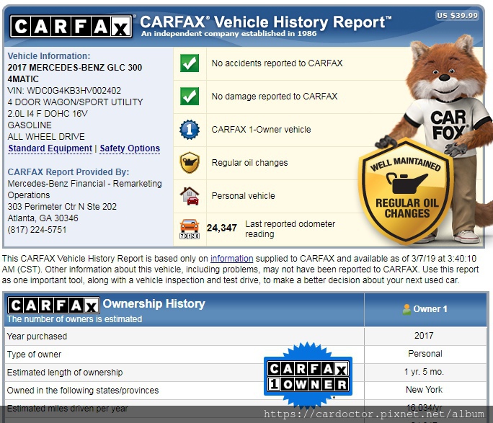Click the 'ALL WHEEL DRIVE' line
This screenshot has height=423, width=493.
pyautogui.click(x=46, y=137)
